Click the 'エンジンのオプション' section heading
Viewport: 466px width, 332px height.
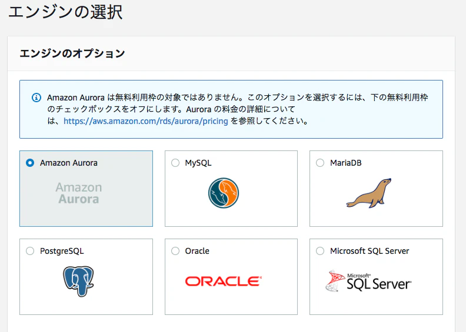[72, 53]
